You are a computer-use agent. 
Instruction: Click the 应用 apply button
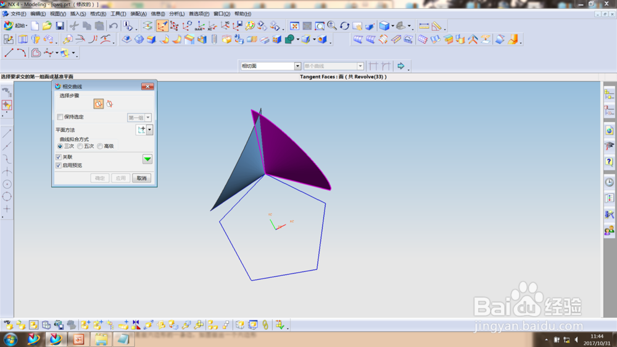click(x=121, y=178)
